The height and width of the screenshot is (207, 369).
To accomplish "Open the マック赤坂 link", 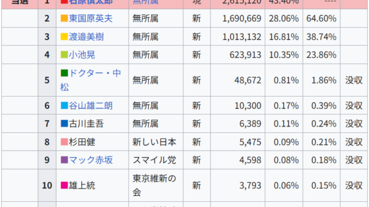I will pyautogui.click(x=91, y=160).
